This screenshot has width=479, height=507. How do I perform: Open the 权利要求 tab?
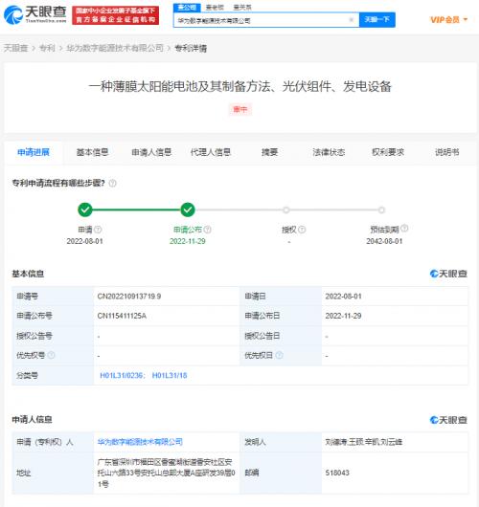click(388, 152)
